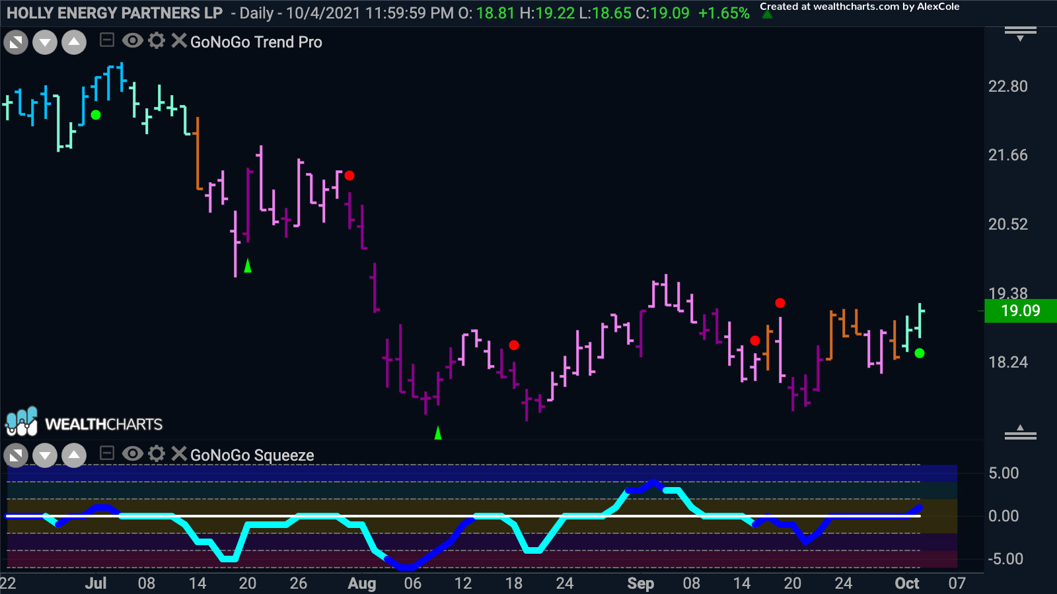Move GoNoGo Squeeze pane down
The image size is (1057, 594).
click(45, 455)
